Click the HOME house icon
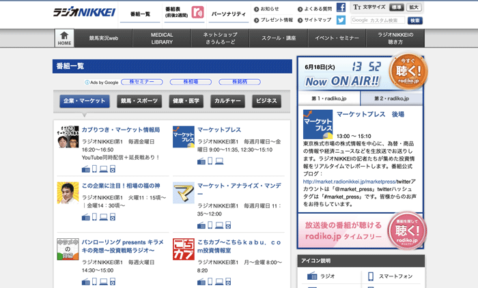The height and width of the screenshot is (288, 478). (x=64, y=38)
